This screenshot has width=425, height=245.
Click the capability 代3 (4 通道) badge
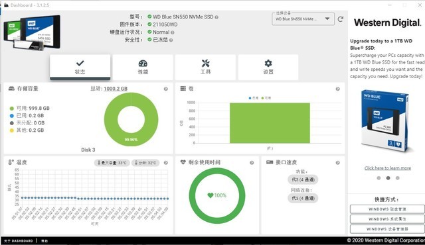tap(303, 179)
